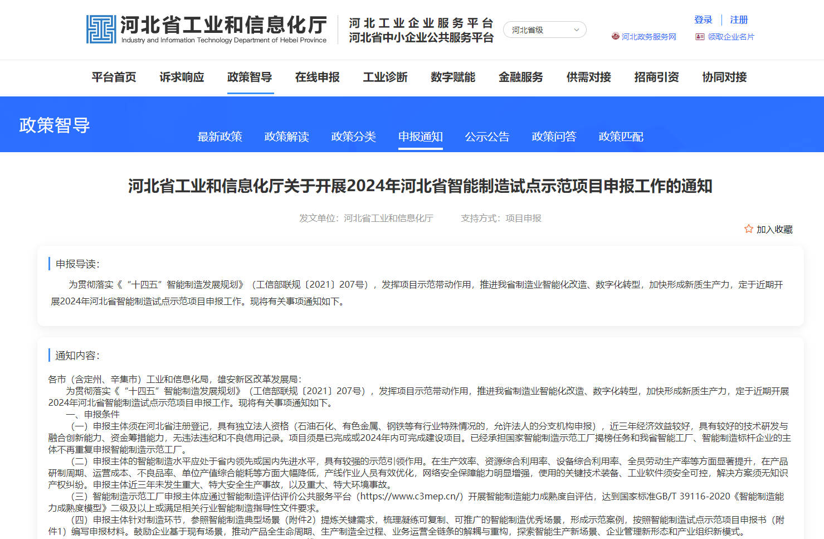This screenshot has width=824, height=539.
Task: Click the 河北政务服务网 red icon
Action: 615,36
